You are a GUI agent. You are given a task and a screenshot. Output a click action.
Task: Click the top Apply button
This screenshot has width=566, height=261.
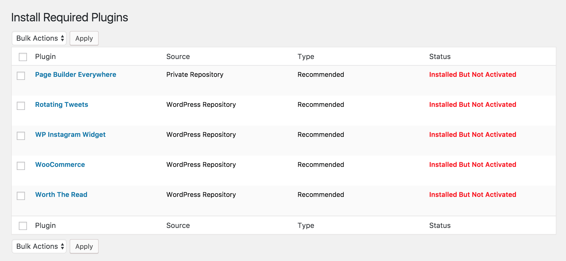pyautogui.click(x=84, y=38)
